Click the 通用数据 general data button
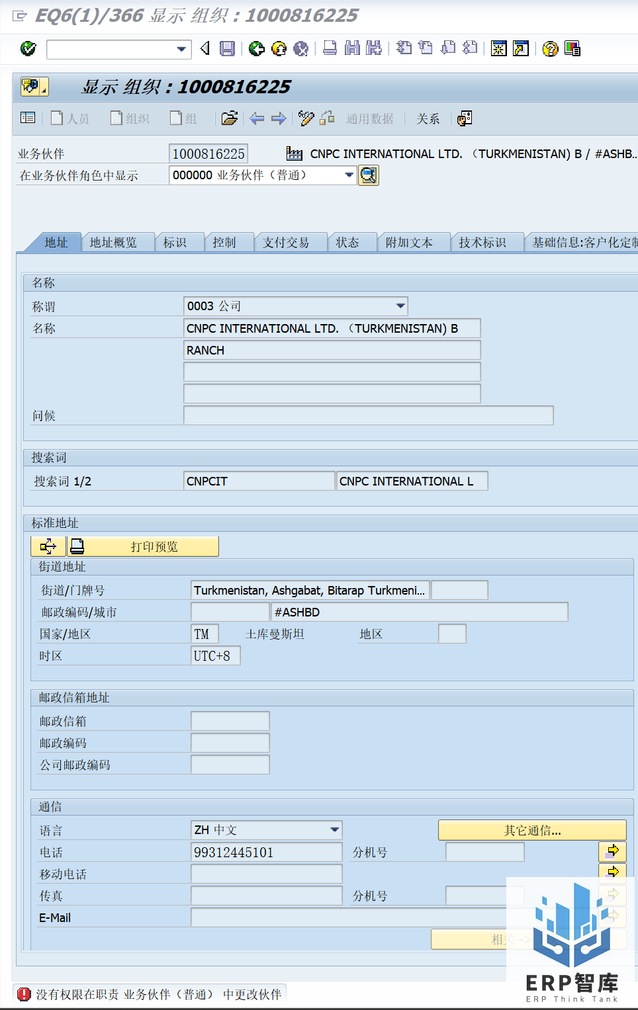This screenshot has width=638, height=1010. (369, 118)
